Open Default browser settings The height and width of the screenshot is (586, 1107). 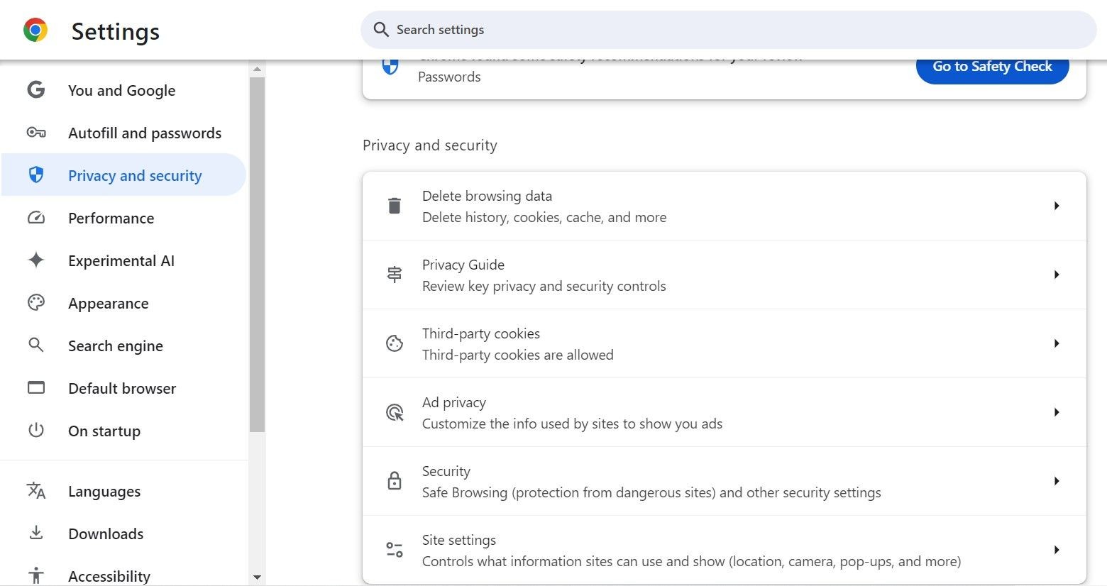point(123,388)
